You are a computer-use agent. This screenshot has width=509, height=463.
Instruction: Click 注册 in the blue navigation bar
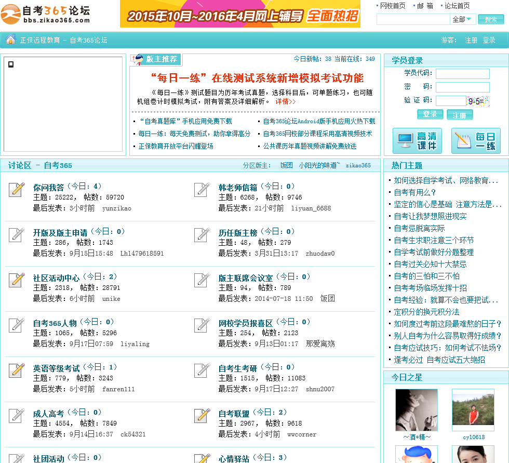471,40
